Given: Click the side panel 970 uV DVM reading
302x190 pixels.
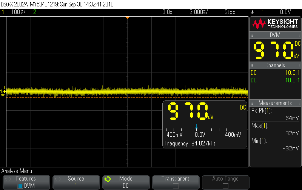Looking at the screenshot, I should tap(276, 51).
